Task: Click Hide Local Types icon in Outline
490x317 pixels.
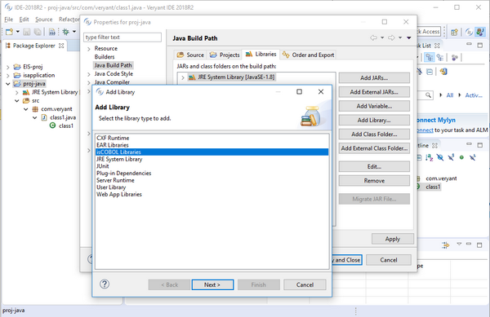Action: point(473,158)
